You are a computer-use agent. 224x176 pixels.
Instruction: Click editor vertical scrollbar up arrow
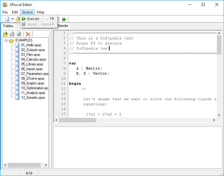pos(219,33)
